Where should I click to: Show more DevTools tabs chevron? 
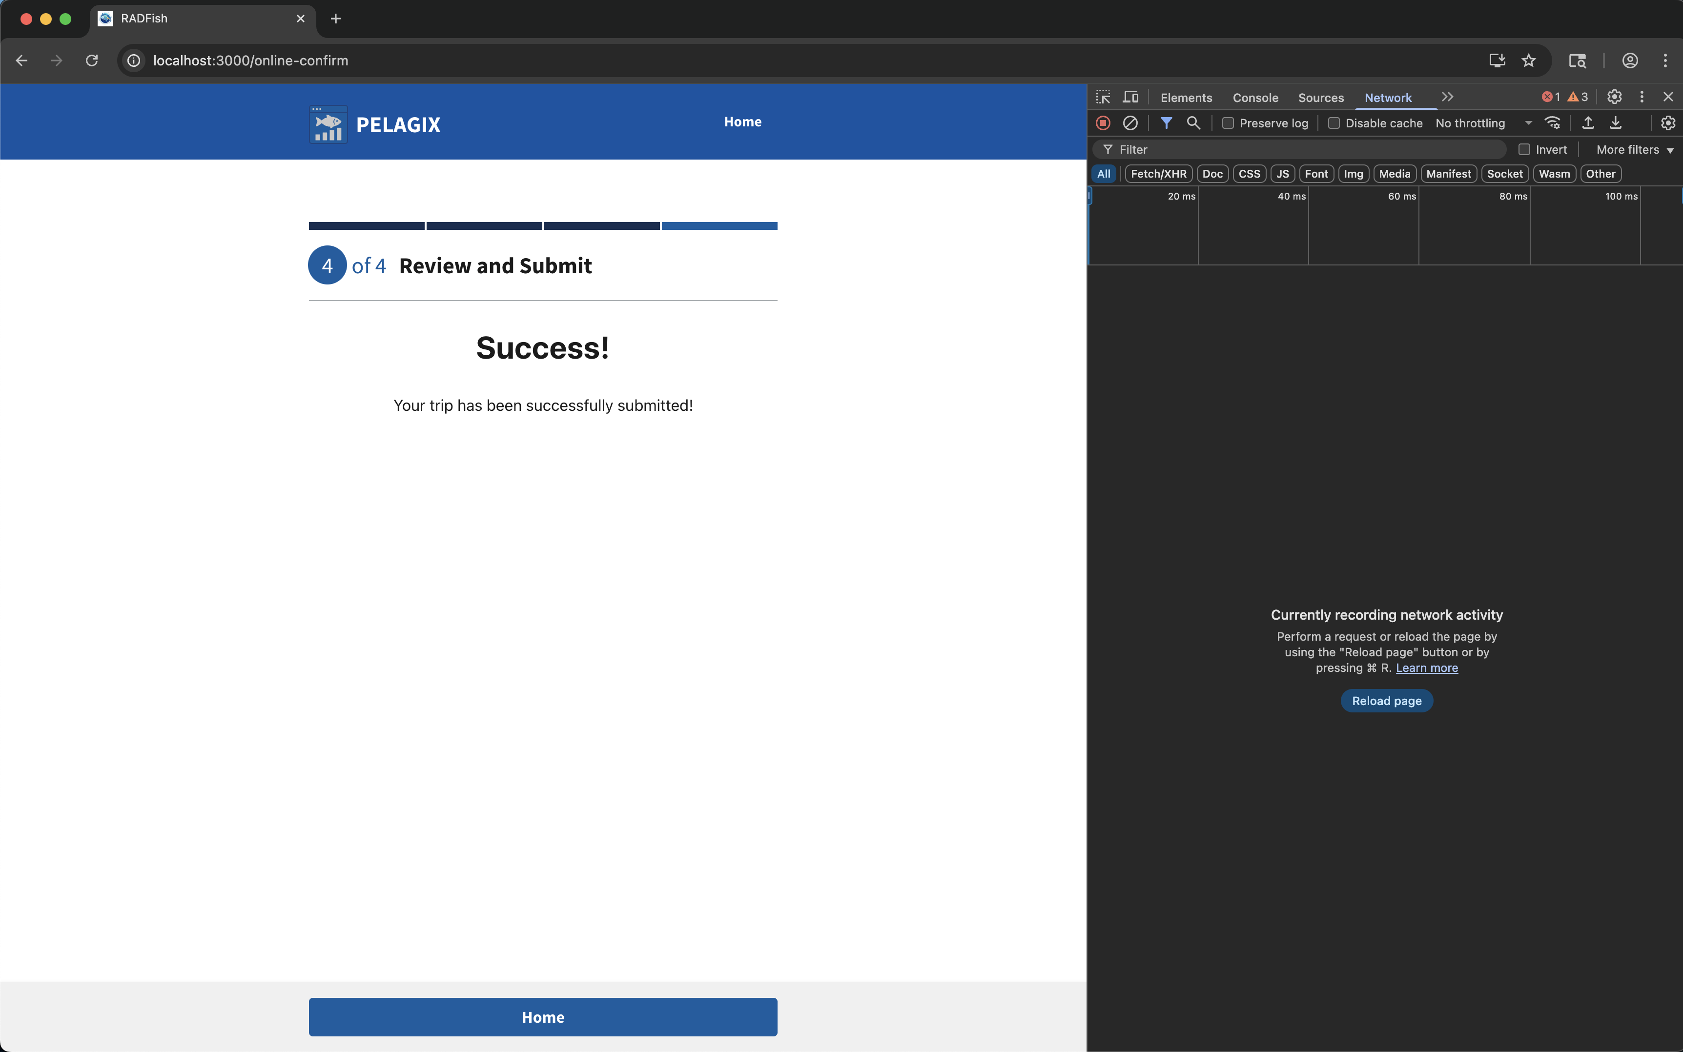(x=1448, y=97)
